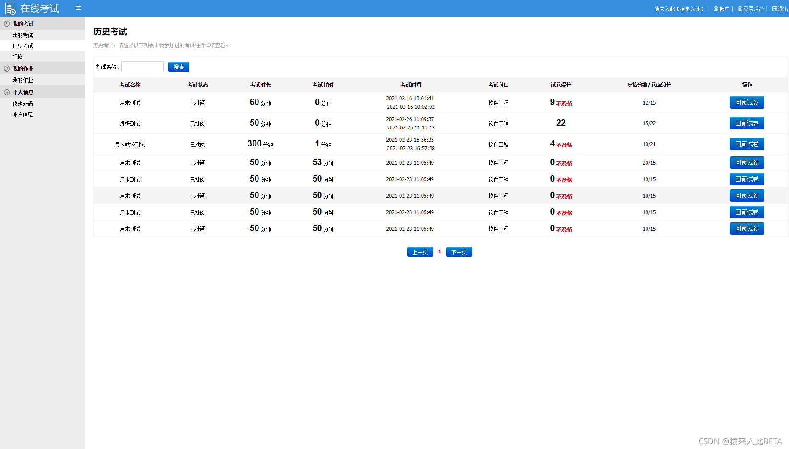The image size is (789, 449).
Task: Click the 12/15 pass score cell
Action: pos(649,103)
